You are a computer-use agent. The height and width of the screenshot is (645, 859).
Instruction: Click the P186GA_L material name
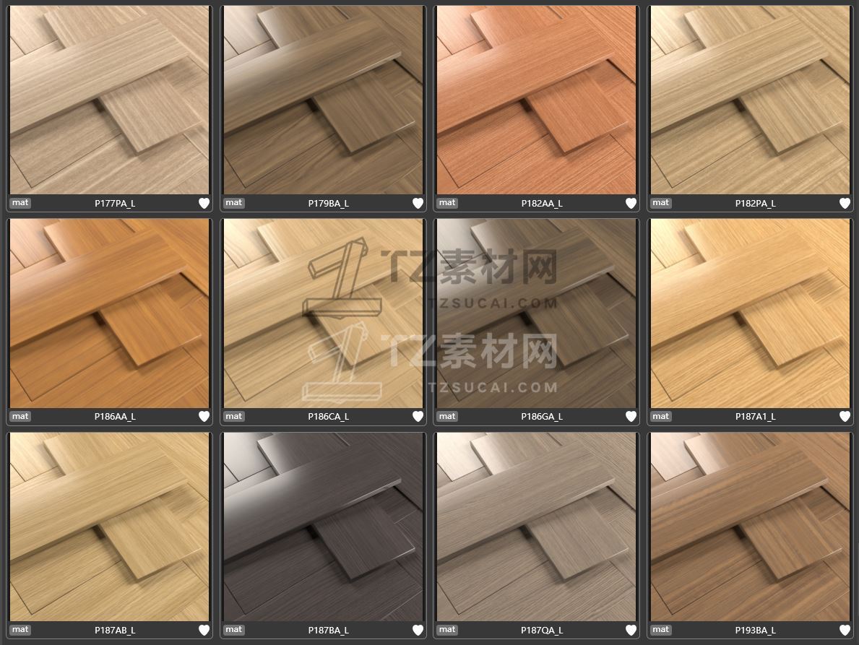coord(542,417)
